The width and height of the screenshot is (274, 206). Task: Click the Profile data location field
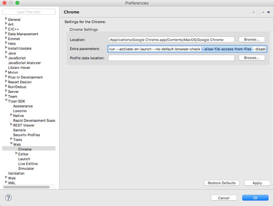click(x=171, y=58)
